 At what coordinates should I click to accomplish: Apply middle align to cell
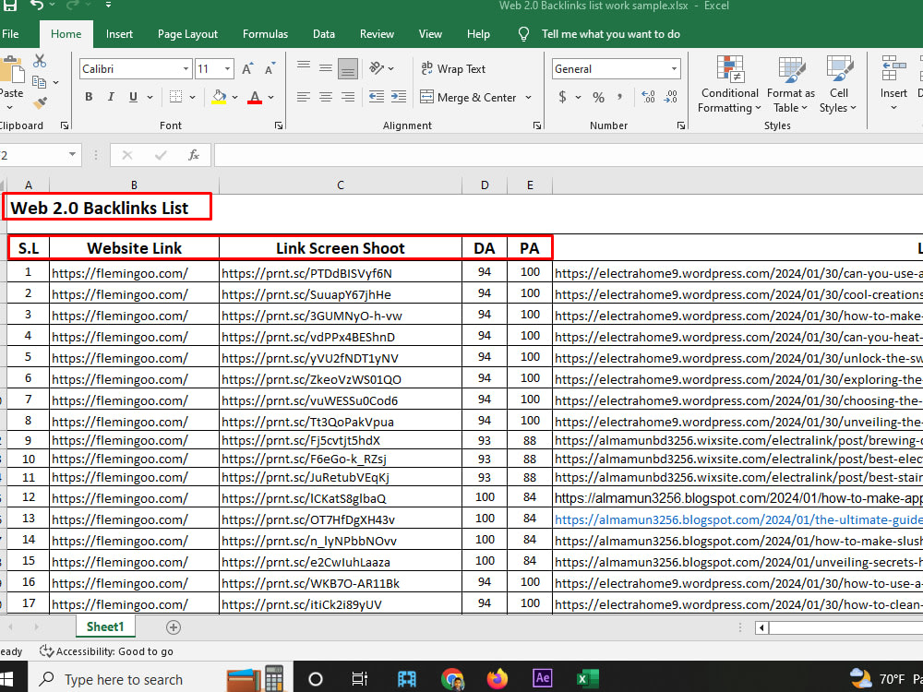point(326,68)
